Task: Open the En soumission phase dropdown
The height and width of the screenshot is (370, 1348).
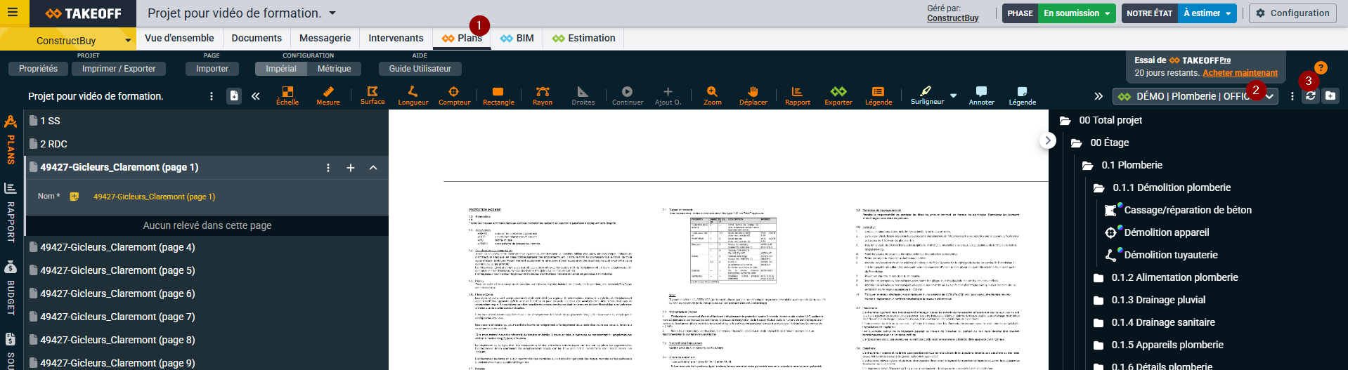Action: click(1076, 13)
